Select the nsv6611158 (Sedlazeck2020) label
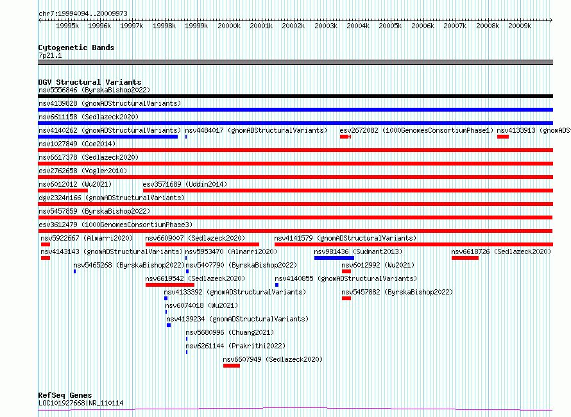The height and width of the screenshot is (417, 571). coord(89,117)
